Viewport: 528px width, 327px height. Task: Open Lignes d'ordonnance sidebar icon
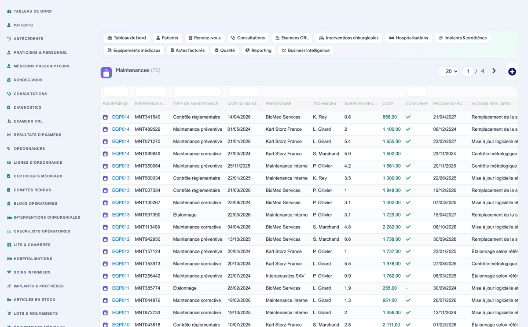click(x=9, y=162)
